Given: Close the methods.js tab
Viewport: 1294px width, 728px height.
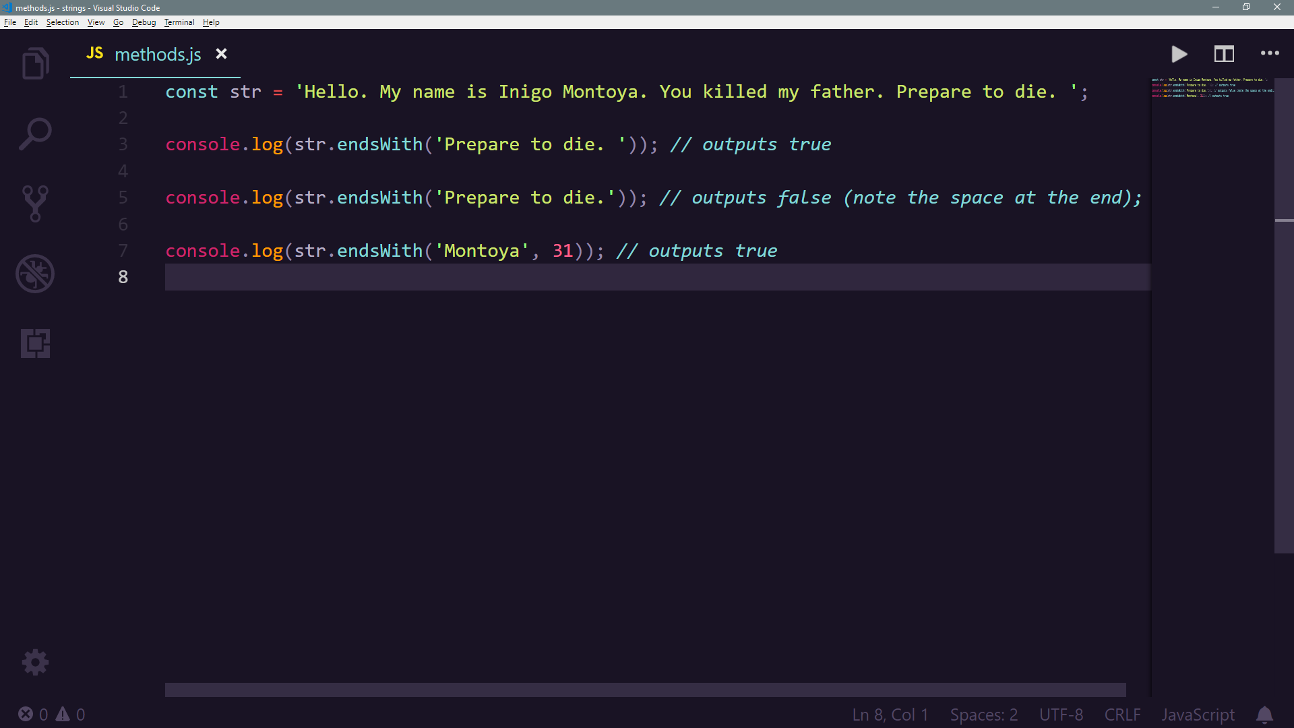Looking at the screenshot, I should pyautogui.click(x=221, y=54).
